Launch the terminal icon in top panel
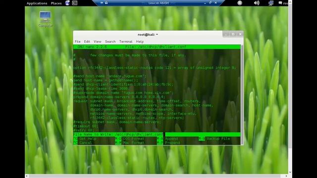317x178 pixels. (75, 3)
